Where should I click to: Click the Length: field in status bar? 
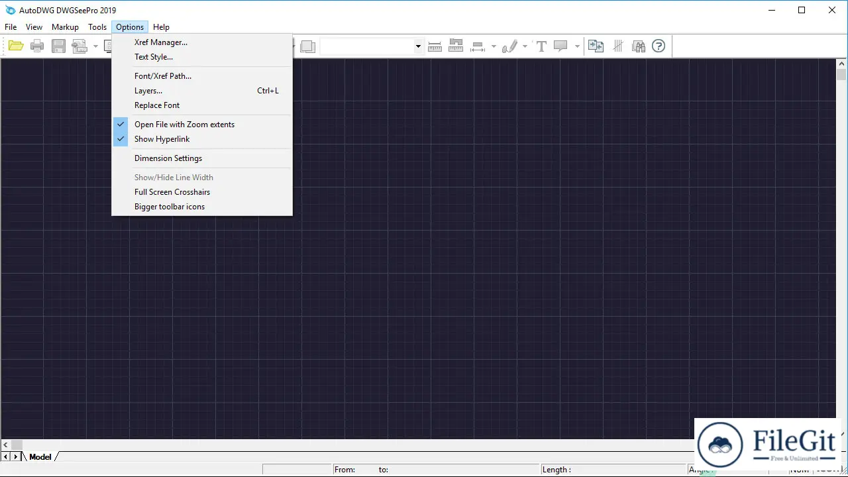613,470
